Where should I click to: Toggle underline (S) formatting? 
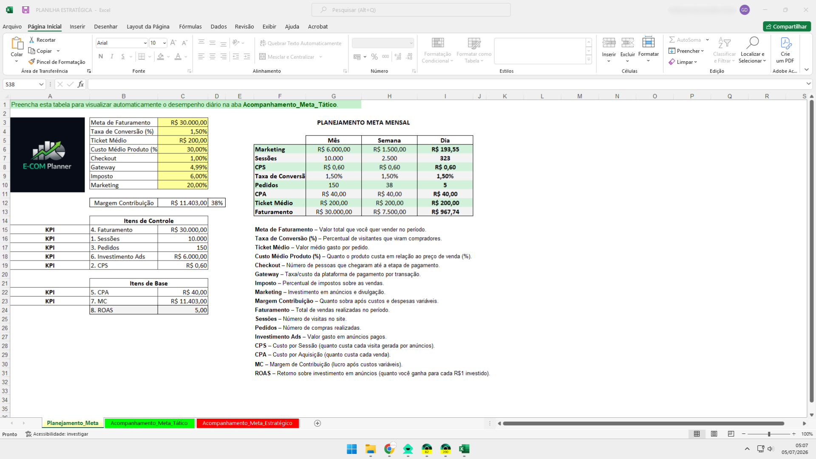123,57
